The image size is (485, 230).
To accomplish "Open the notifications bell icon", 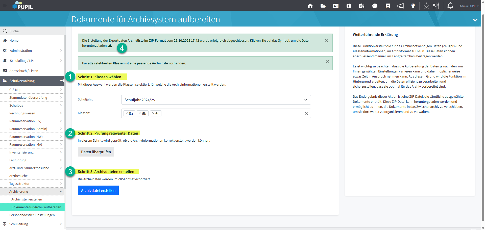I will tap(450, 6).
